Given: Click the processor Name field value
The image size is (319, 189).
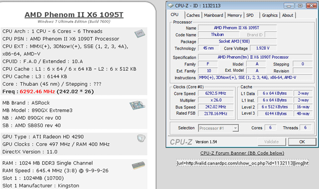Looking at the screenshot, I should [x=237, y=27].
